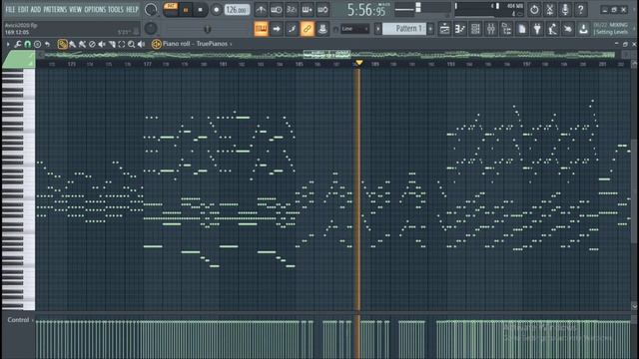Open the PATTERNS menu
This screenshot has width=639, height=359.
(x=55, y=9)
